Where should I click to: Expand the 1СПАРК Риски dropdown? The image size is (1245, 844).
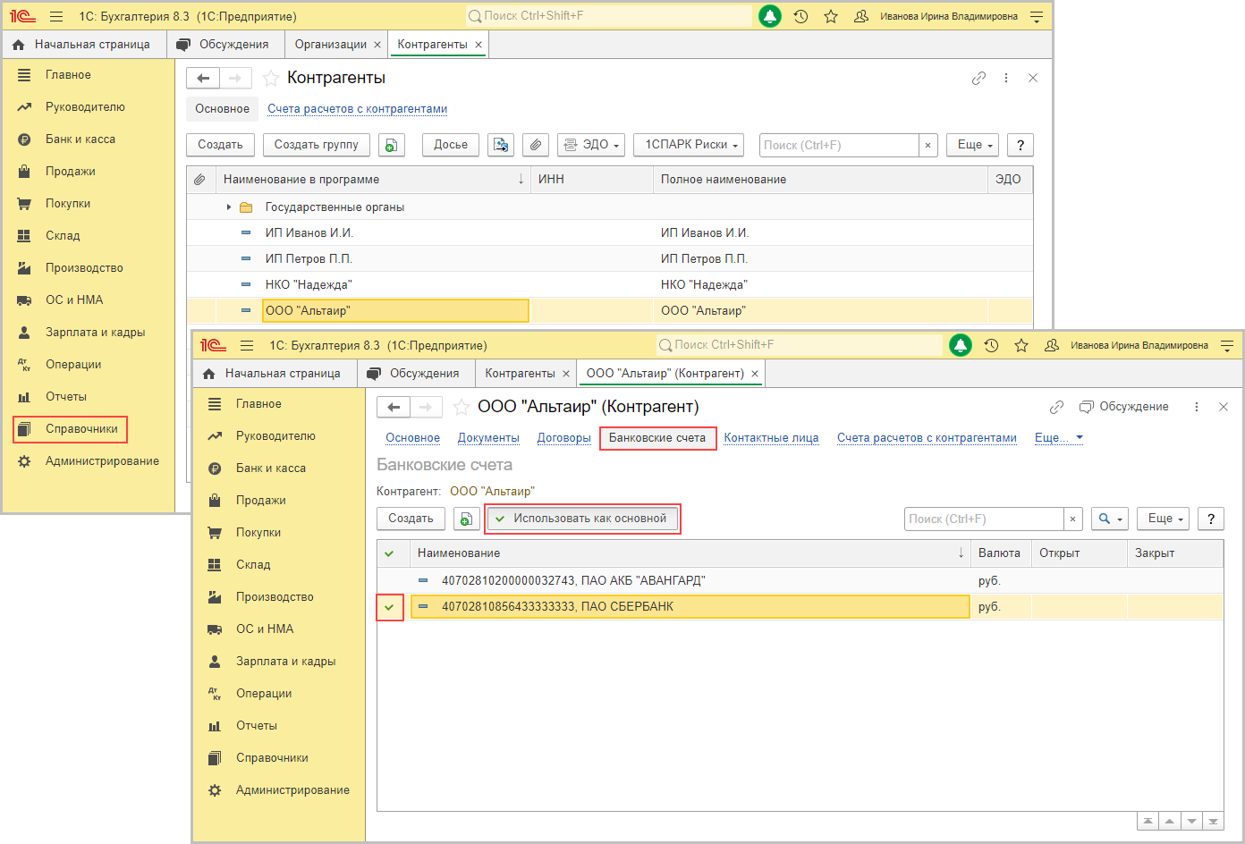(689, 145)
